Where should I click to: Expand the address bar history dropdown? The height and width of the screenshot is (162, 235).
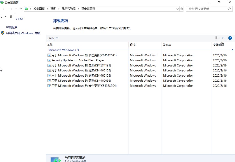coord(178,9)
